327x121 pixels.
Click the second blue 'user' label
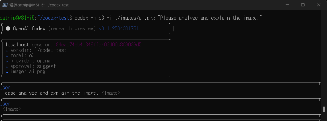click(5, 104)
